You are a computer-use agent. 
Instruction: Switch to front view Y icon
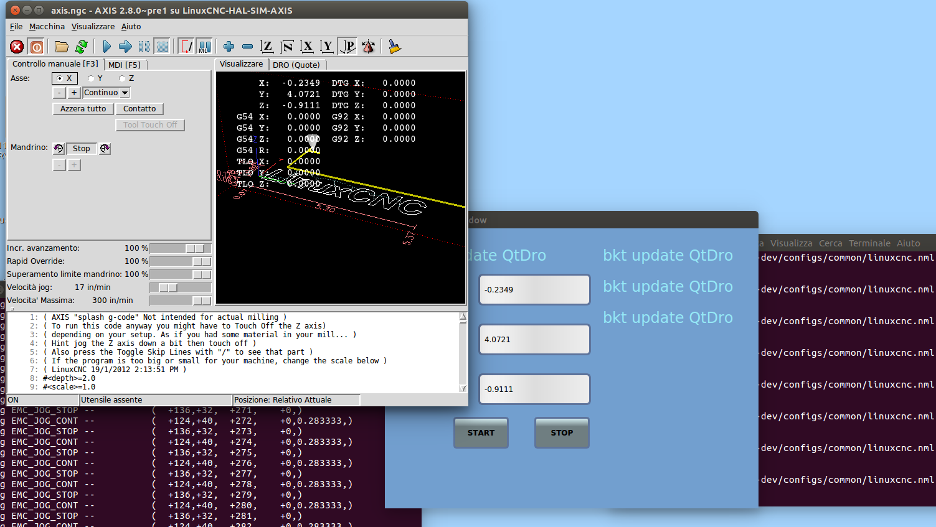point(327,47)
